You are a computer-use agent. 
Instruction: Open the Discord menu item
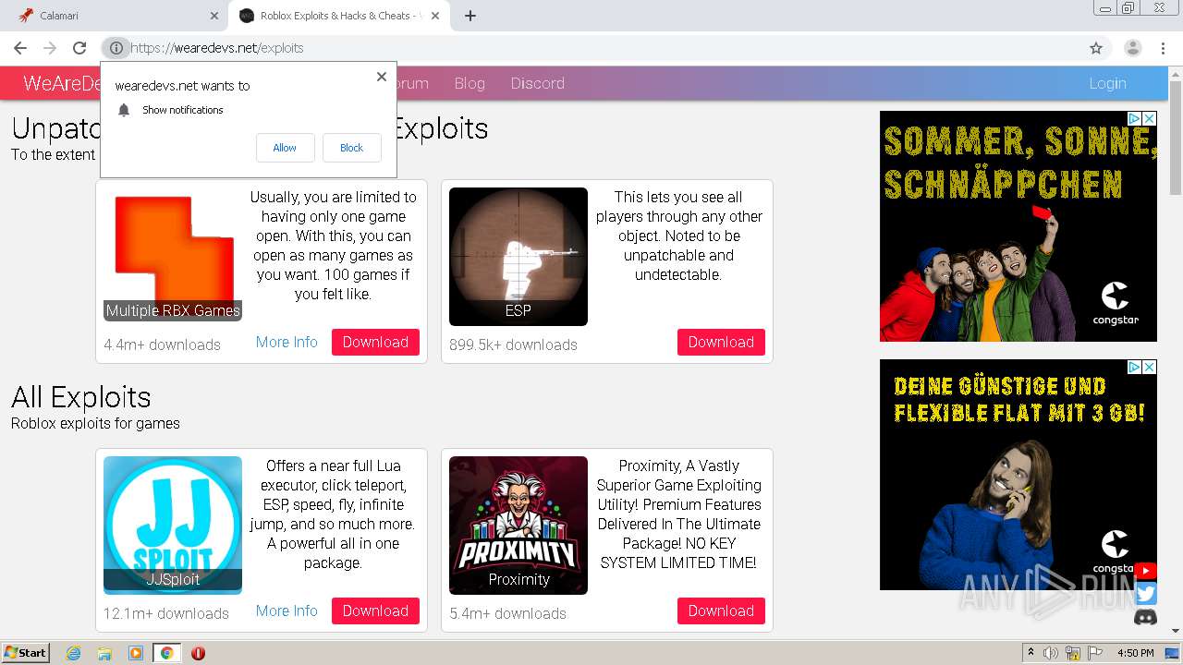click(x=537, y=83)
